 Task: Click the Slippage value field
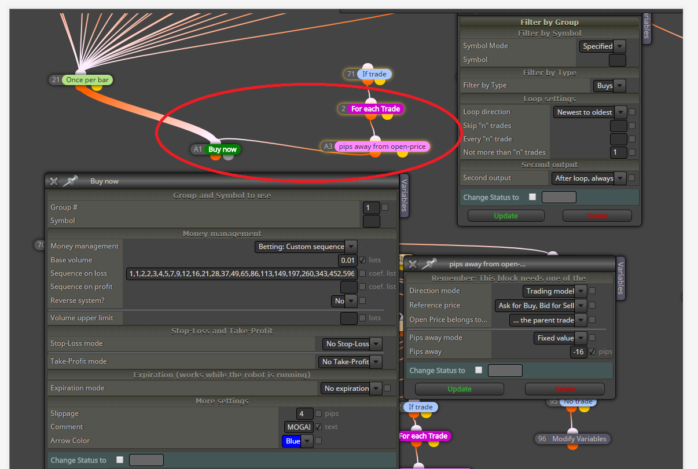click(304, 414)
